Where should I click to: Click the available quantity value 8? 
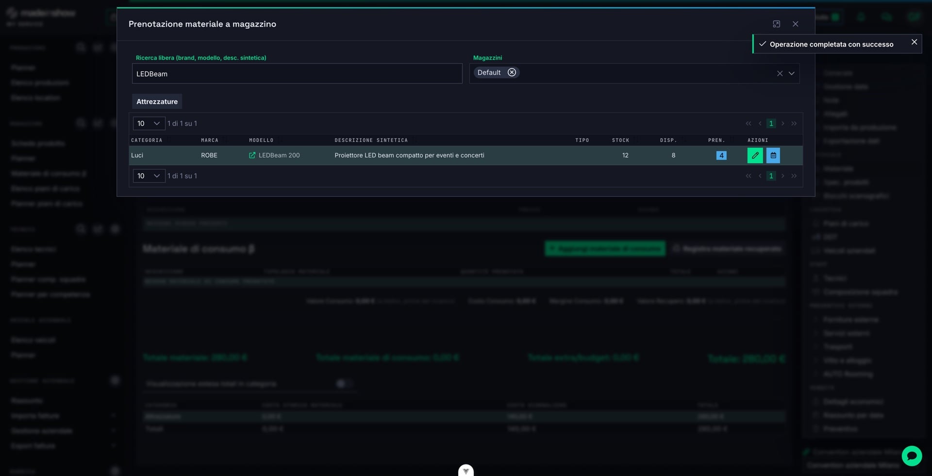[x=673, y=155]
